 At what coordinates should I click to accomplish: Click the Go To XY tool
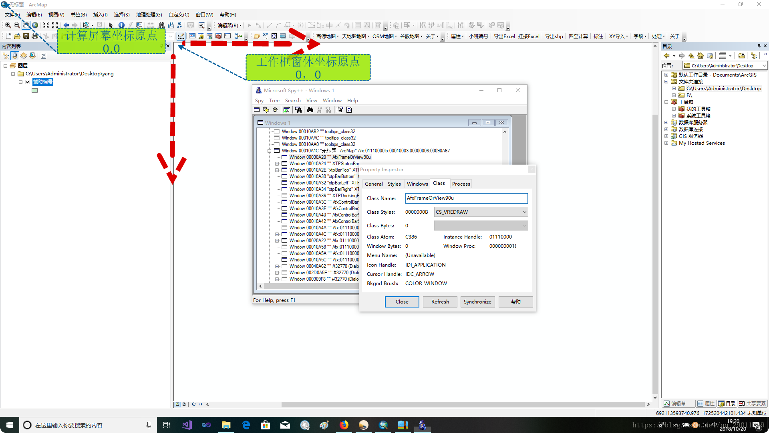(179, 25)
